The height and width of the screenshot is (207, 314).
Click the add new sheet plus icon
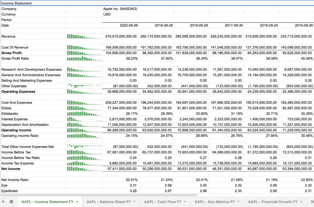click(x=3, y=202)
